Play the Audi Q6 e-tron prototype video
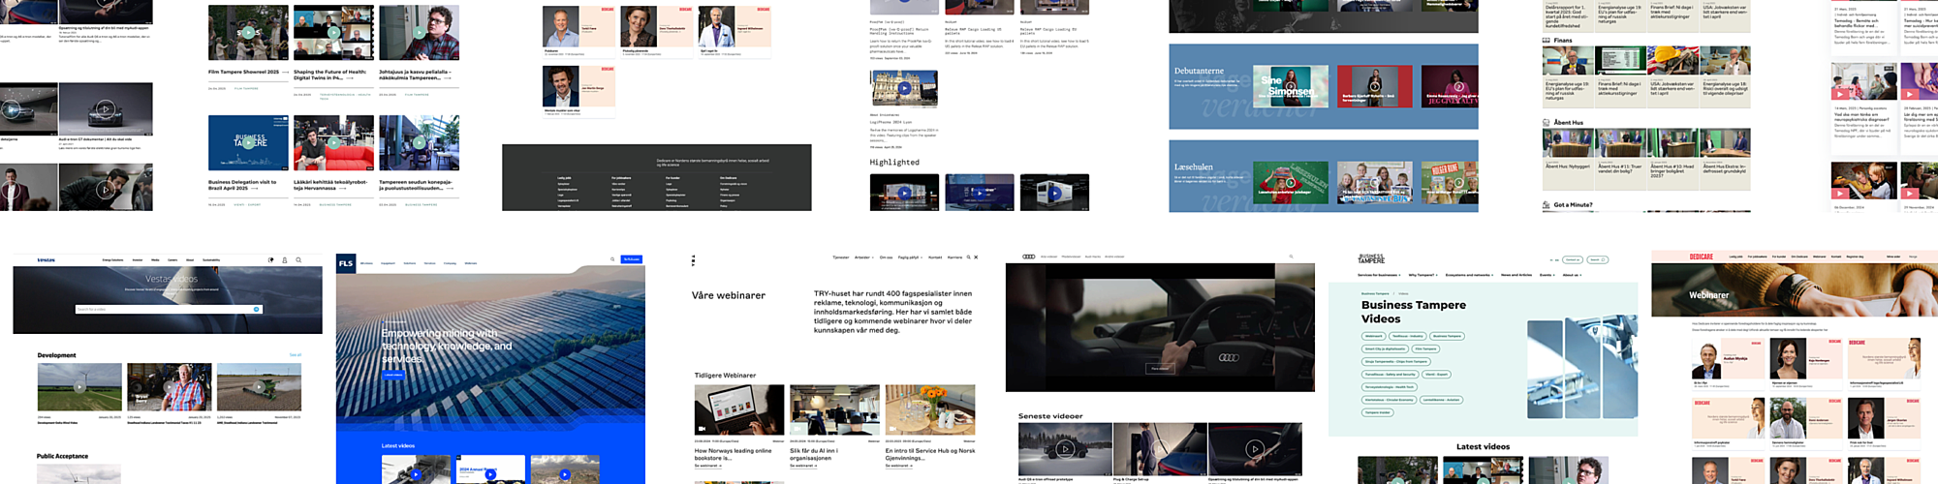Screen dimensions: 1938x484 pos(1064,449)
